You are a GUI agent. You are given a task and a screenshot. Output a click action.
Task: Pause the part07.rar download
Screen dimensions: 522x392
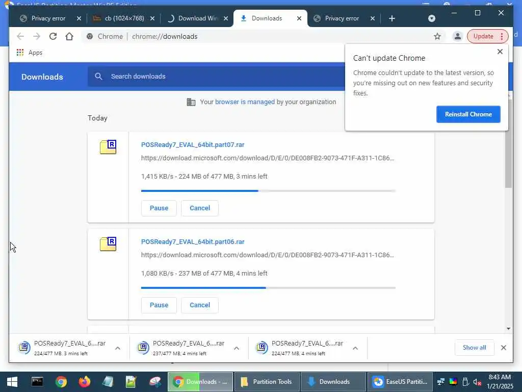[159, 208]
